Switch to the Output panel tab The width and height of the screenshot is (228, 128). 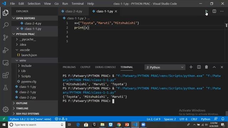(x=85, y=67)
